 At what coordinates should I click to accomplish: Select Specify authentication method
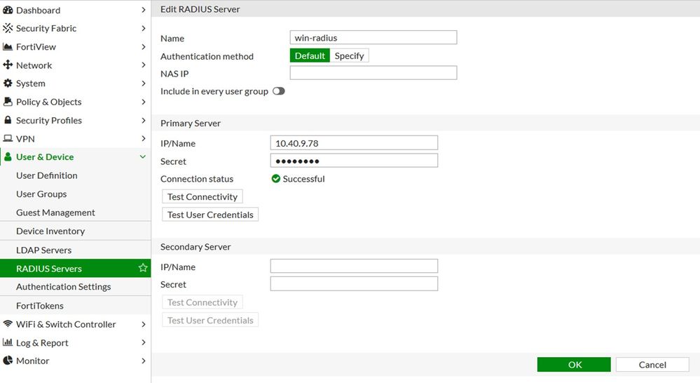point(349,56)
